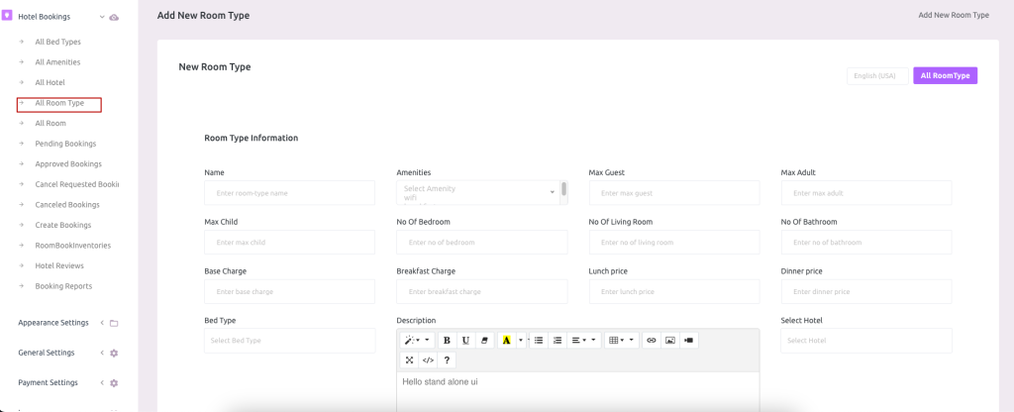The height and width of the screenshot is (412, 1014).
Task: Focus the Max Adult input field
Action: tap(866, 193)
